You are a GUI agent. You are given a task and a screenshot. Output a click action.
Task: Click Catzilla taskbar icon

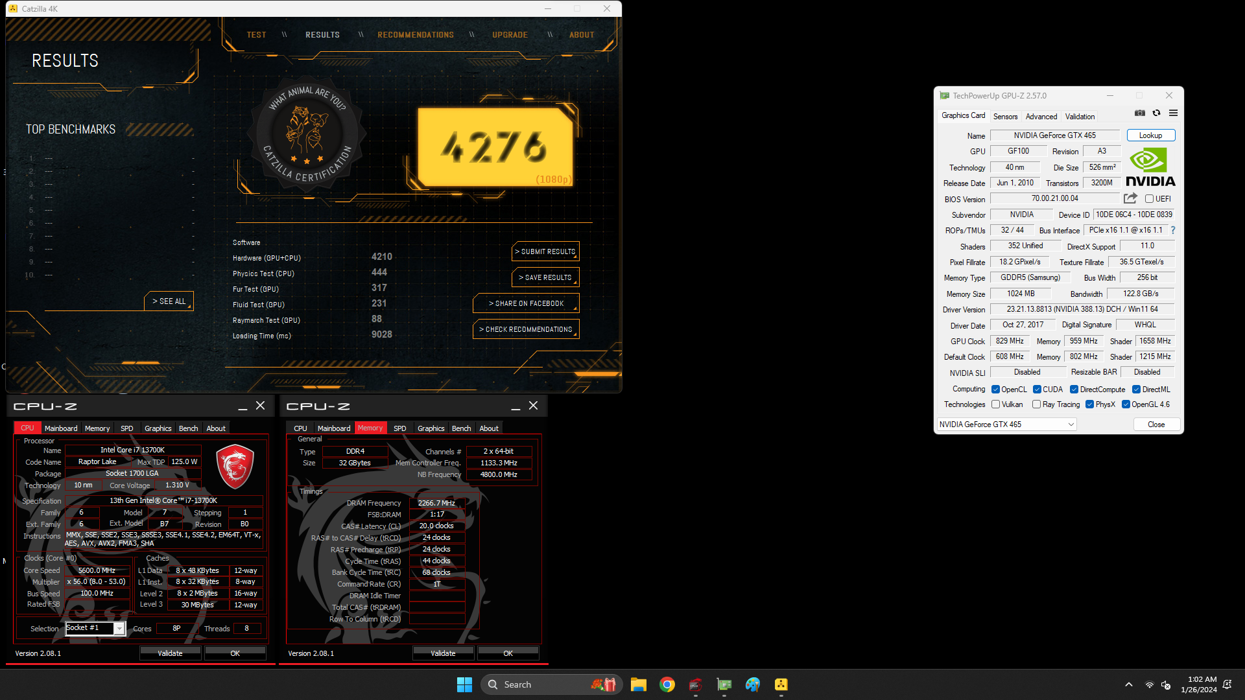pyautogui.click(x=781, y=684)
